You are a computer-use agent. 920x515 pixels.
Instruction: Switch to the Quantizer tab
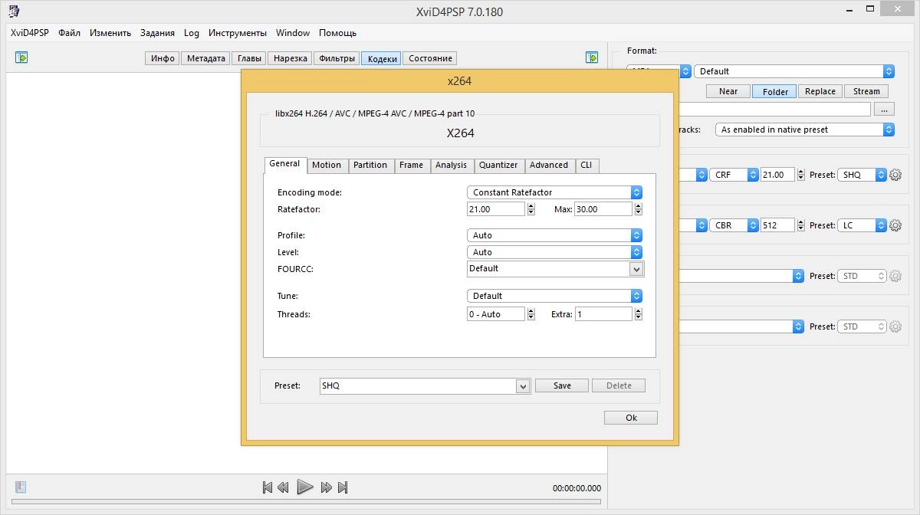[x=498, y=165]
